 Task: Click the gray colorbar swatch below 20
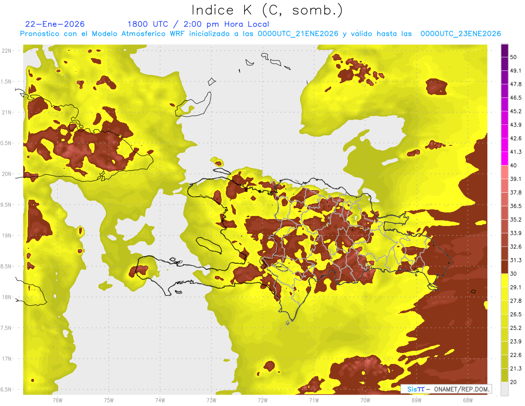(x=504, y=389)
